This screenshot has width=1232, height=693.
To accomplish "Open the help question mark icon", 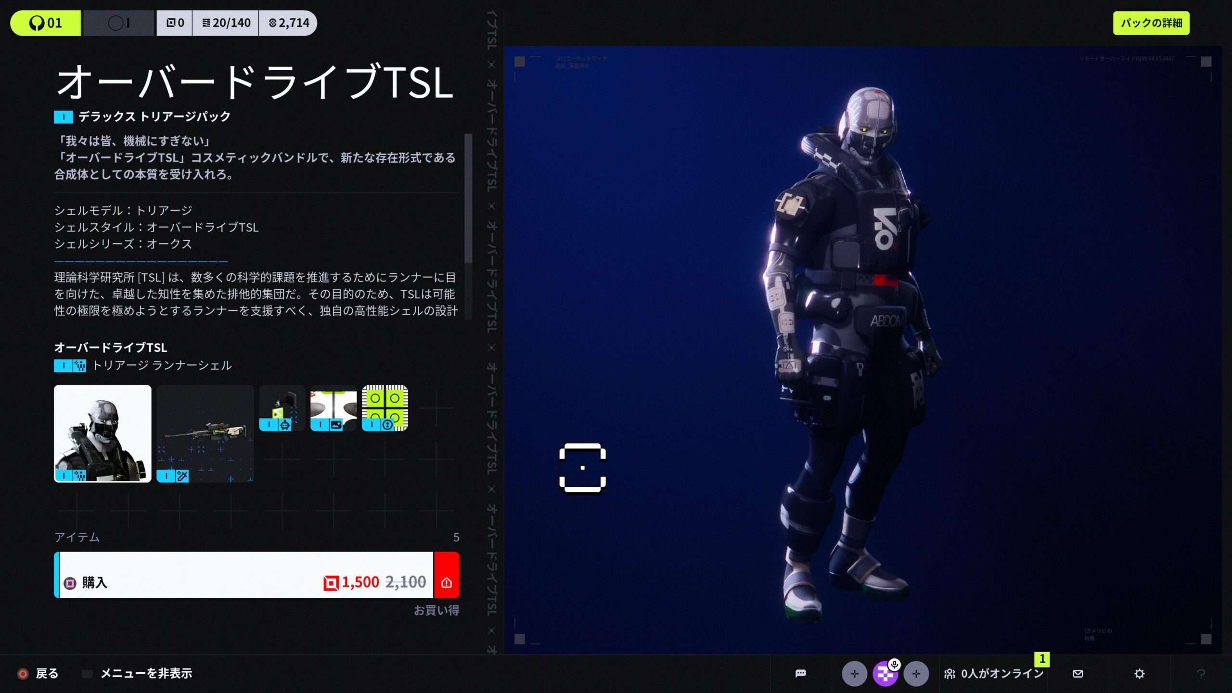I will [1201, 673].
